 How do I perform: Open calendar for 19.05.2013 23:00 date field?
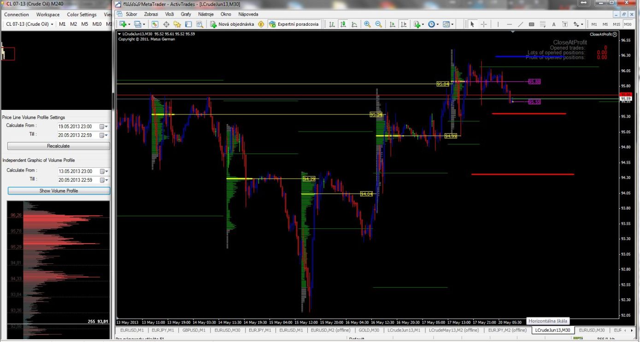[x=104, y=126]
